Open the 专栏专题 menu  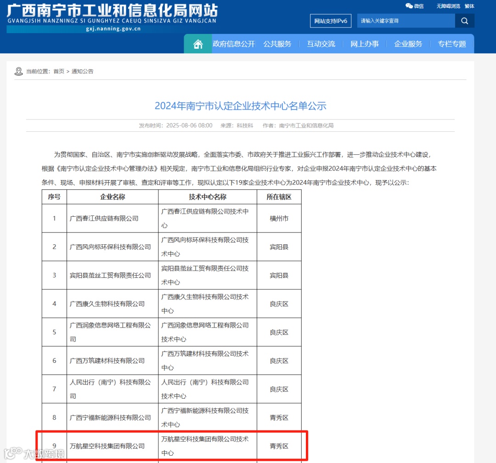[x=452, y=44]
